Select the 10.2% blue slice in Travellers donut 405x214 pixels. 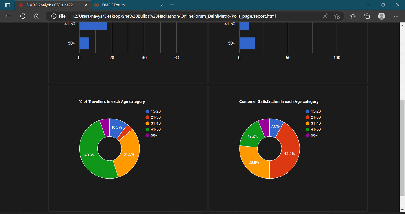coord(116,127)
